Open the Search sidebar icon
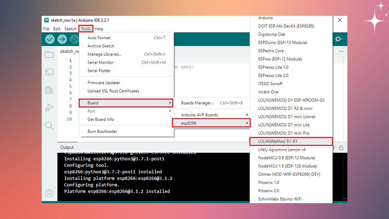The height and width of the screenshot is (219, 389). [x=49, y=125]
